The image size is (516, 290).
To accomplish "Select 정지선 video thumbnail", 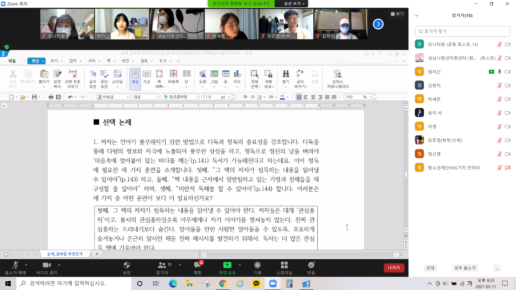I will coord(122,24).
